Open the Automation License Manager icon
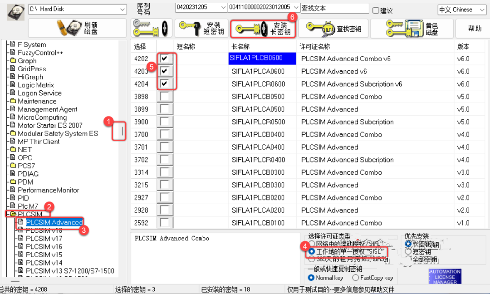490x294 pixels. [445, 276]
